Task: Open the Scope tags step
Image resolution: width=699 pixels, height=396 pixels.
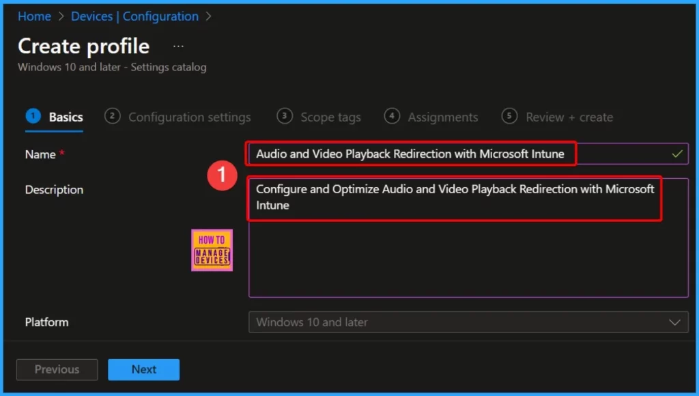Action: [x=318, y=117]
